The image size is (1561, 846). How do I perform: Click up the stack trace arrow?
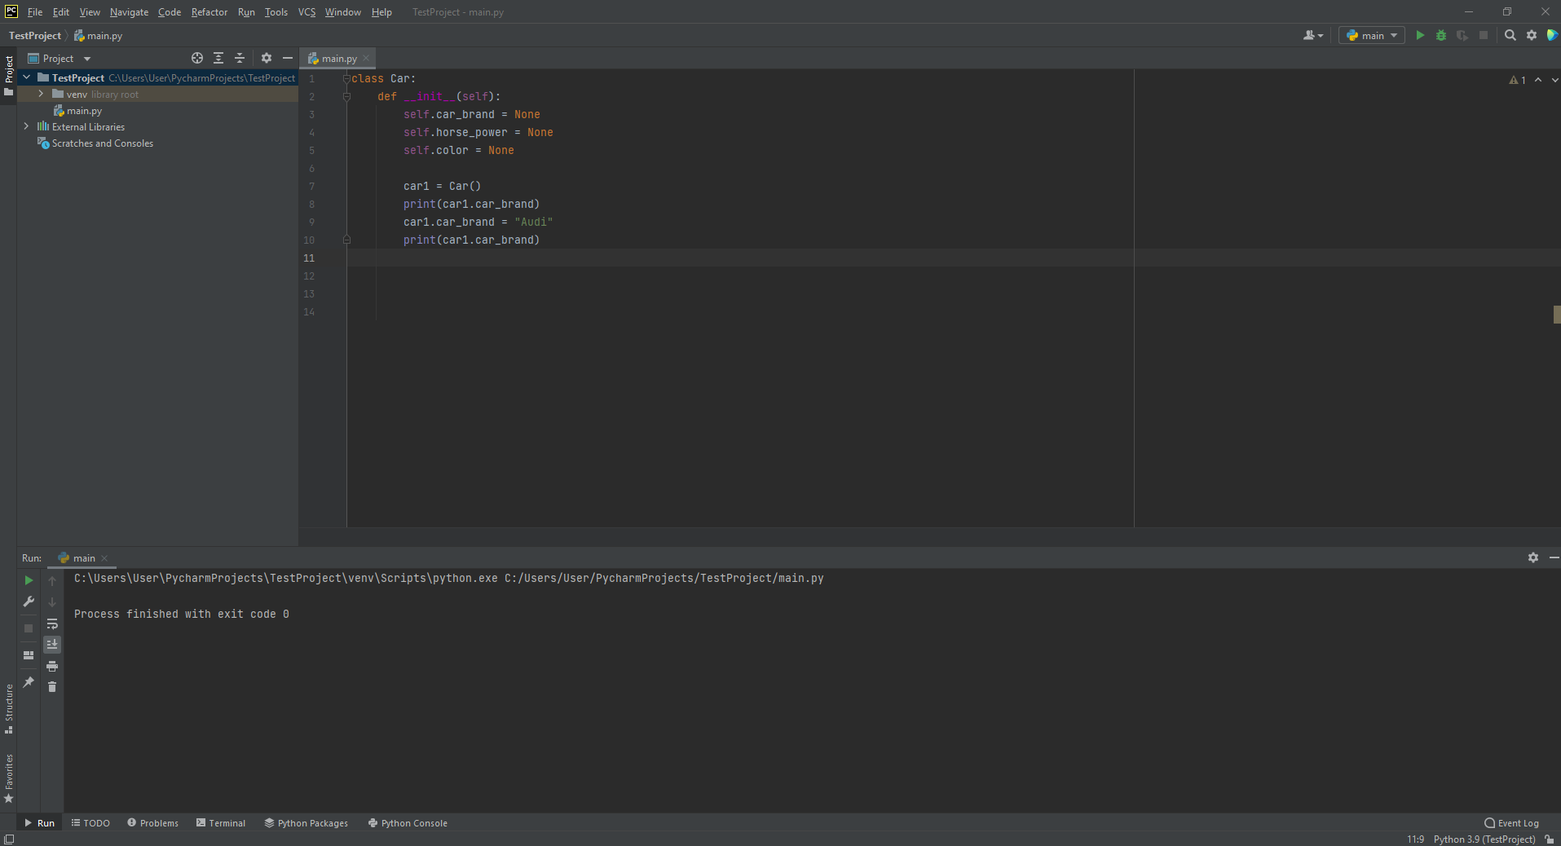(52, 580)
